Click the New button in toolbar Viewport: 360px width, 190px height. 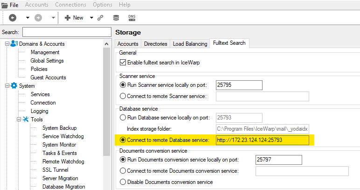click(74, 18)
